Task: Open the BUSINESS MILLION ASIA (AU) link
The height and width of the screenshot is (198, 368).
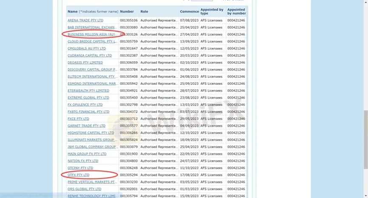Action: click(92, 34)
